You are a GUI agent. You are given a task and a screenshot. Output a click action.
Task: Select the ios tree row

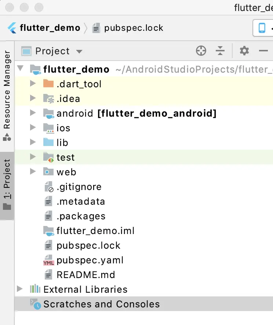pos(144,128)
